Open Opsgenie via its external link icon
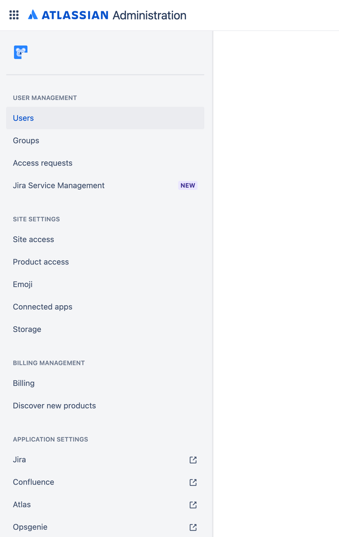Viewport: 339px width, 537px height. (x=193, y=527)
